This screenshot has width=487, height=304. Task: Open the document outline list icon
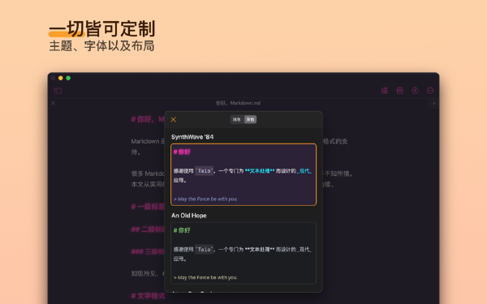point(385,91)
